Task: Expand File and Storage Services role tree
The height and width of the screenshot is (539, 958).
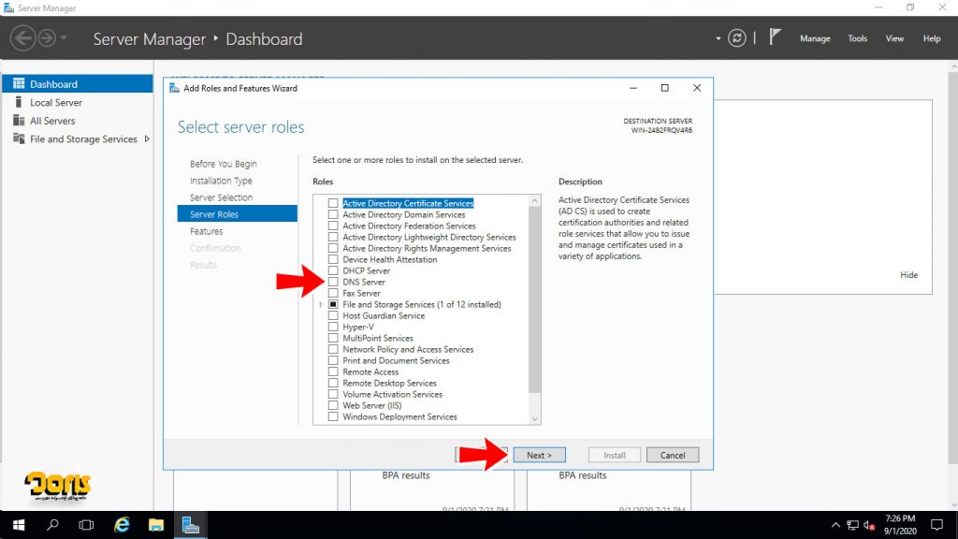Action: [321, 304]
